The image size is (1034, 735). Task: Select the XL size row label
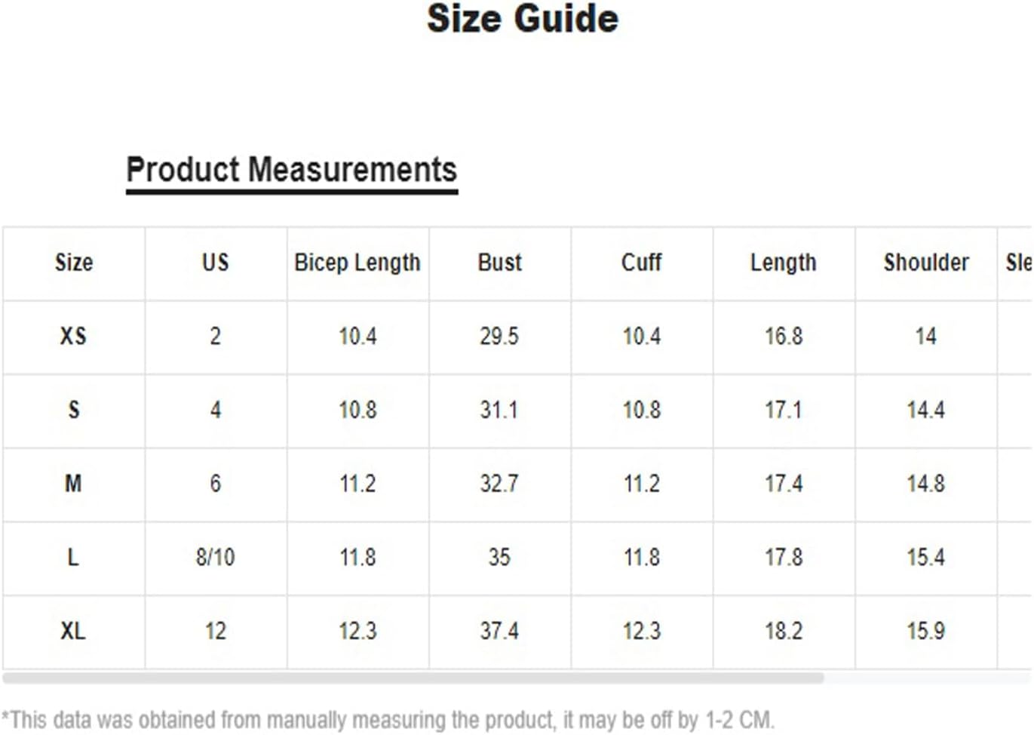click(x=73, y=631)
